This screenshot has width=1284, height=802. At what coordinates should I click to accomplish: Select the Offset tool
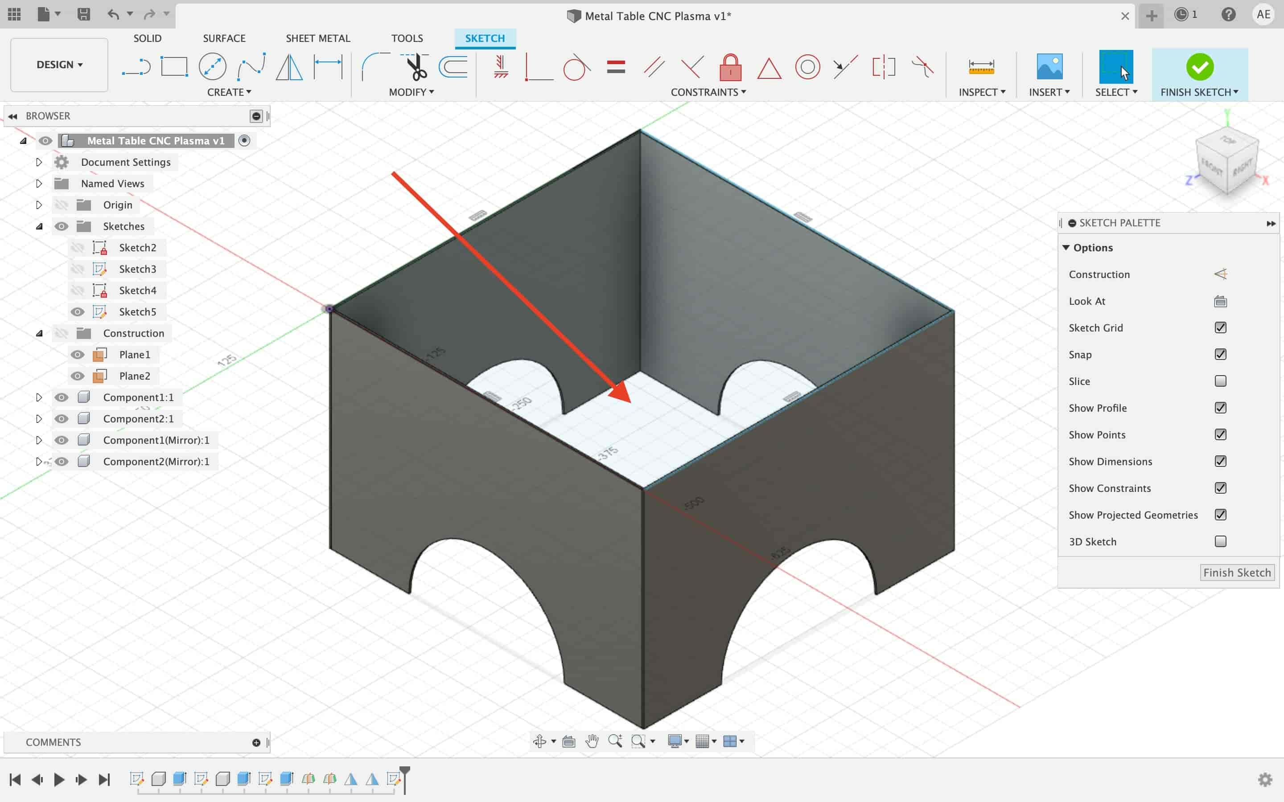click(453, 67)
